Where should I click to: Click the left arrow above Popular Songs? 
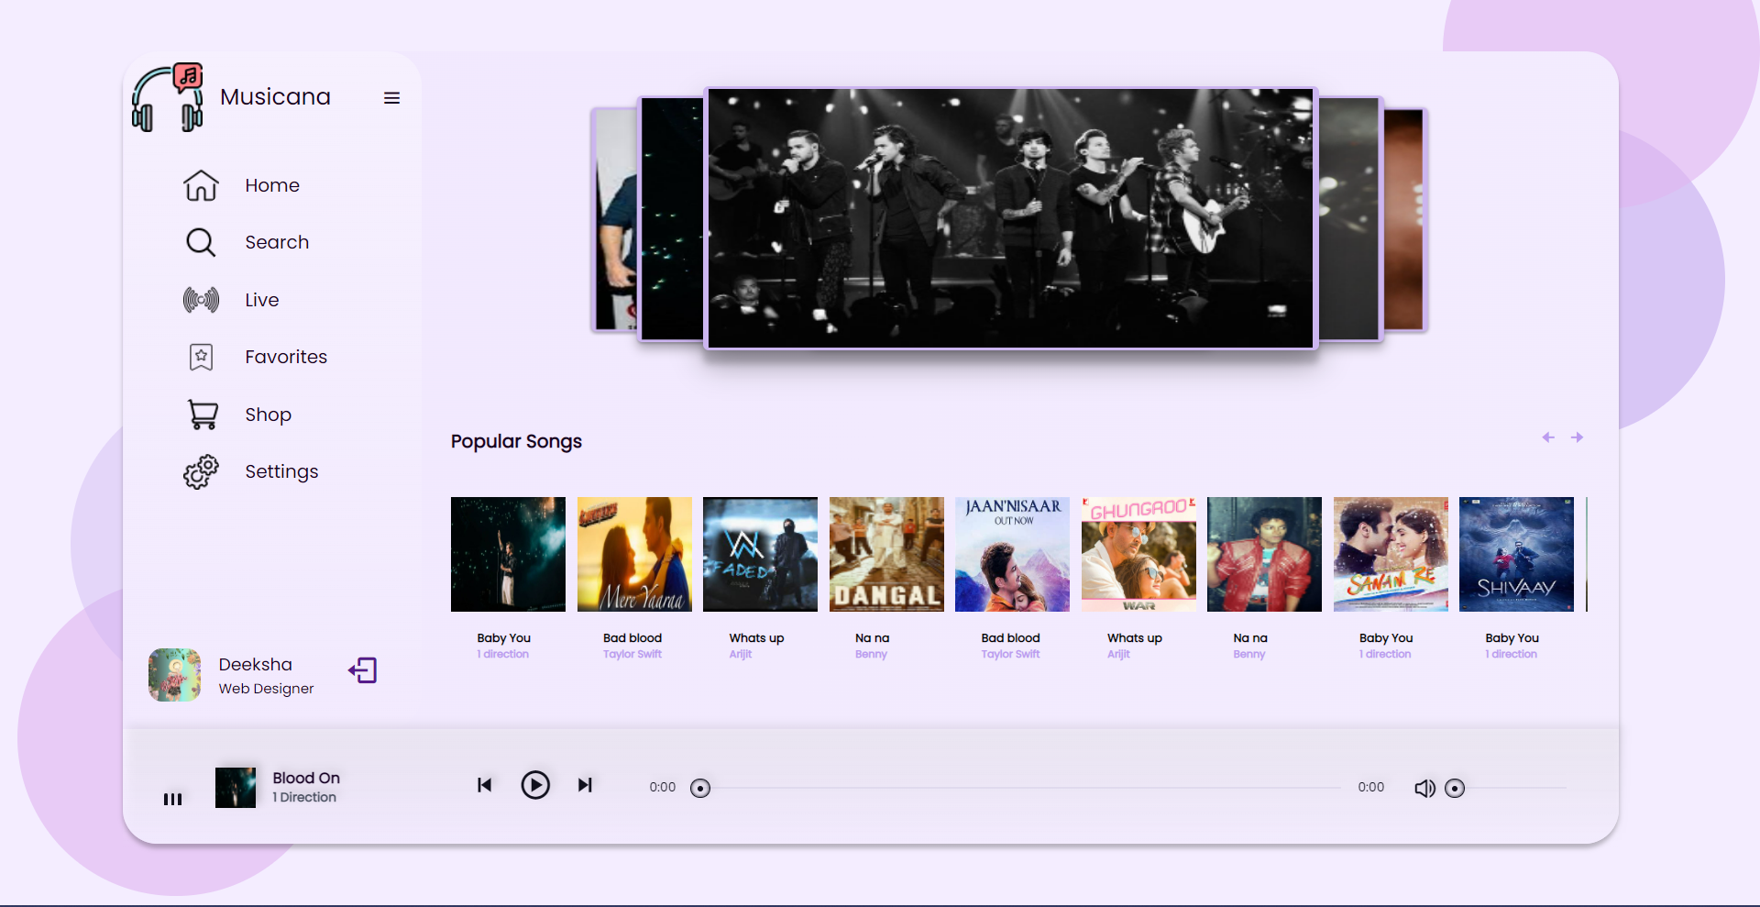pos(1548,437)
